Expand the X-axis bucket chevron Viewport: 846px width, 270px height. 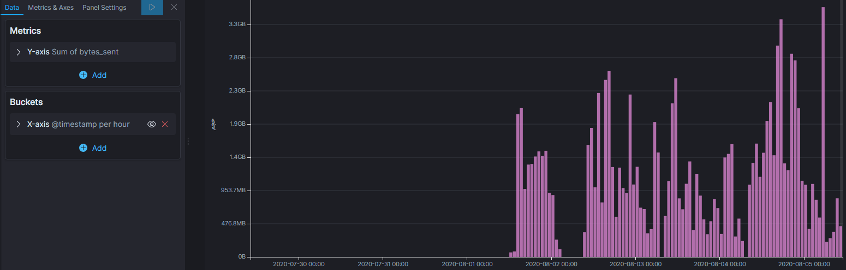click(18, 124)
